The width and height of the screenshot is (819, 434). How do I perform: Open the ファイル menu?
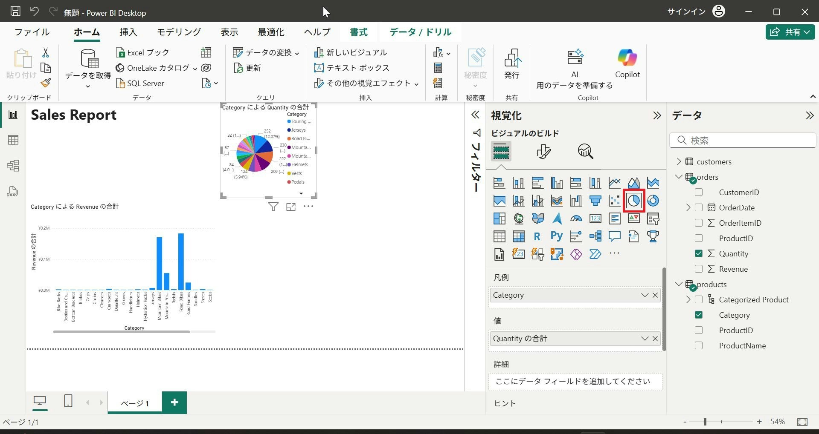[32, 32]
